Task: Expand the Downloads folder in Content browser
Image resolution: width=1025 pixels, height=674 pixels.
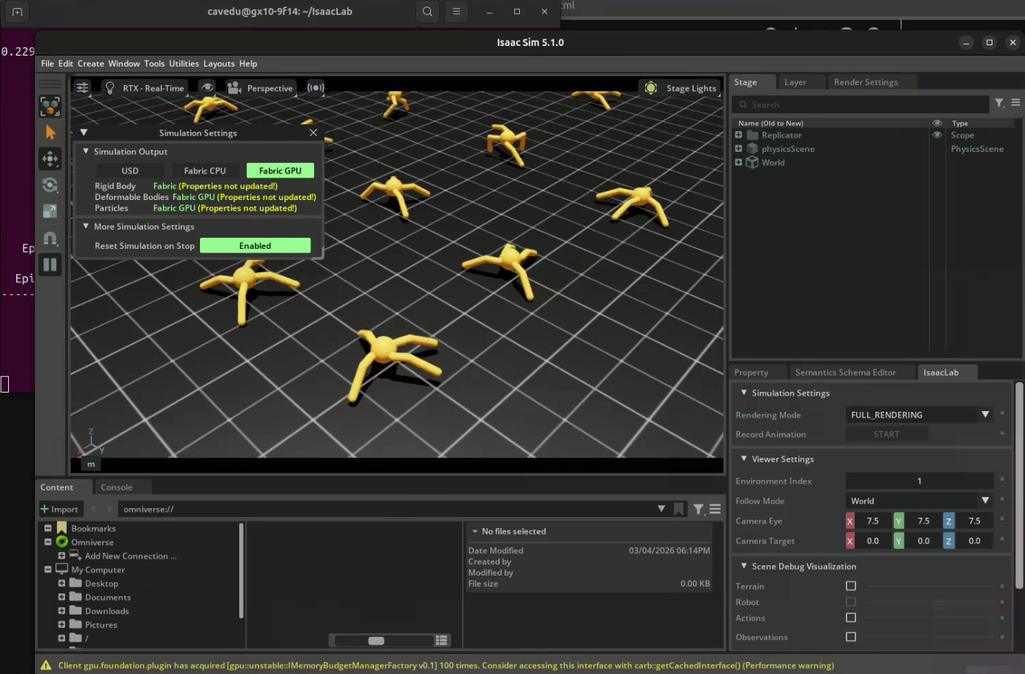Action: [61, 611]
